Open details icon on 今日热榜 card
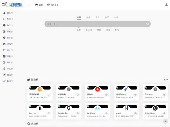 click(x=78, y=95)
